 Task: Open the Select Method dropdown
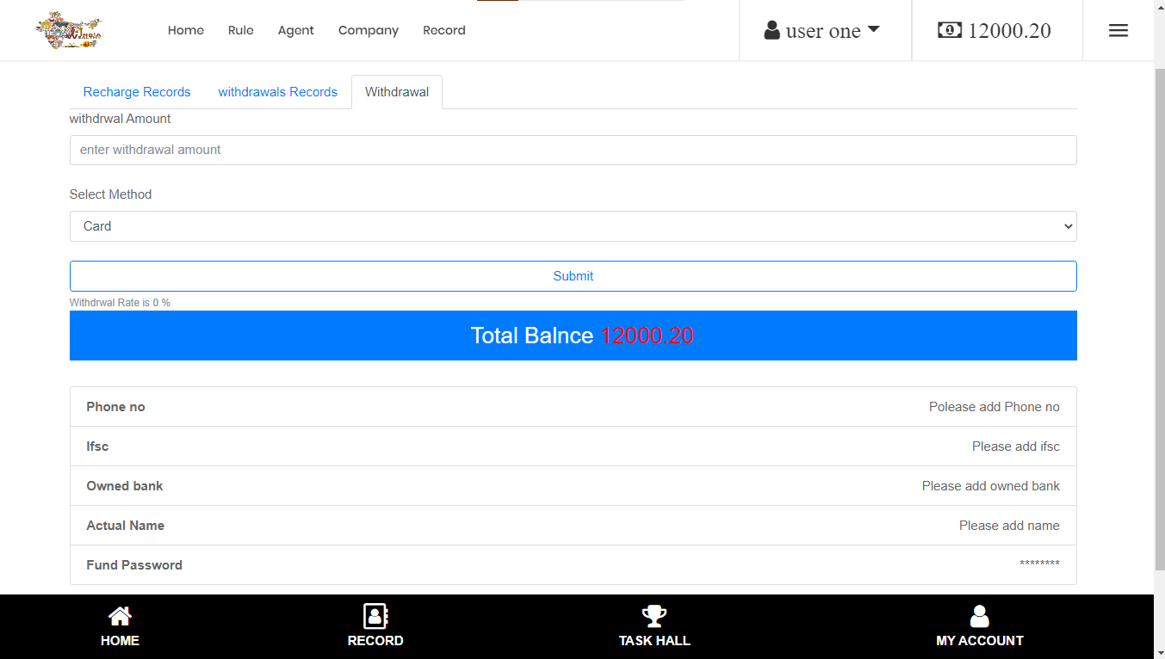[x=573, y=226]
